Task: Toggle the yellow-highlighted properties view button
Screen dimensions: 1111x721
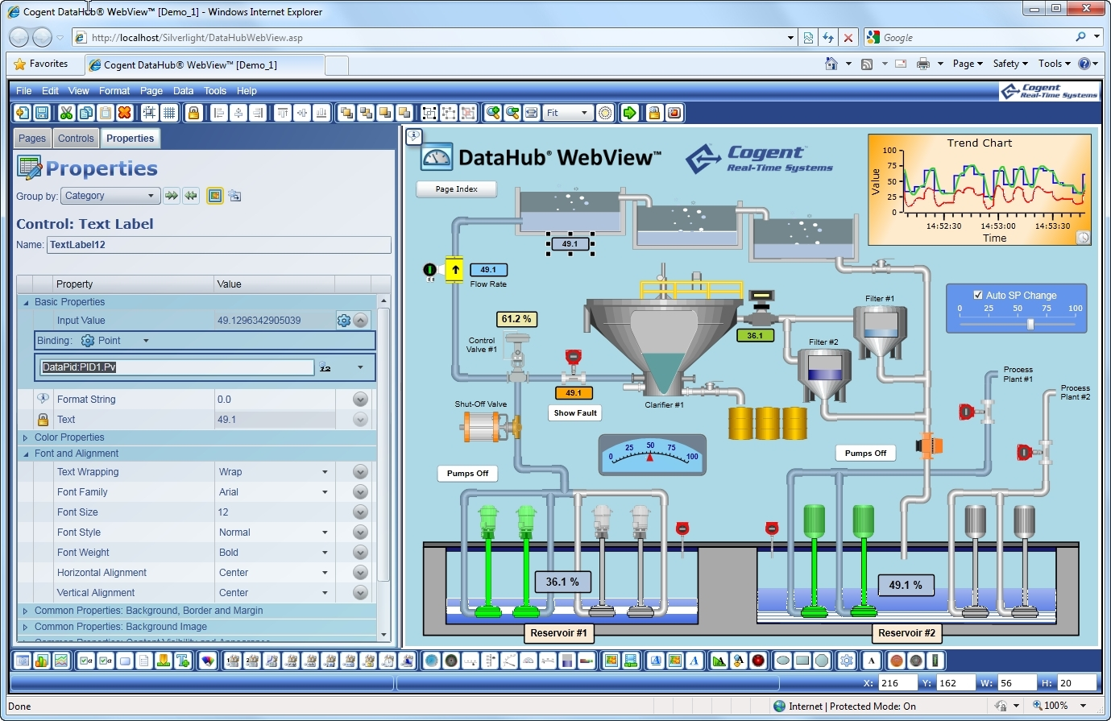Action: tap(214, 196)
